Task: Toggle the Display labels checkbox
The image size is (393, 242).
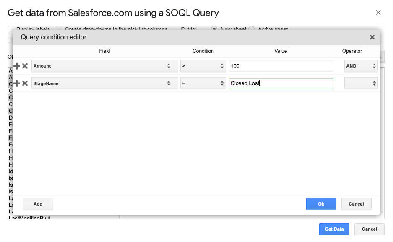Action: (x=10, y=29)
